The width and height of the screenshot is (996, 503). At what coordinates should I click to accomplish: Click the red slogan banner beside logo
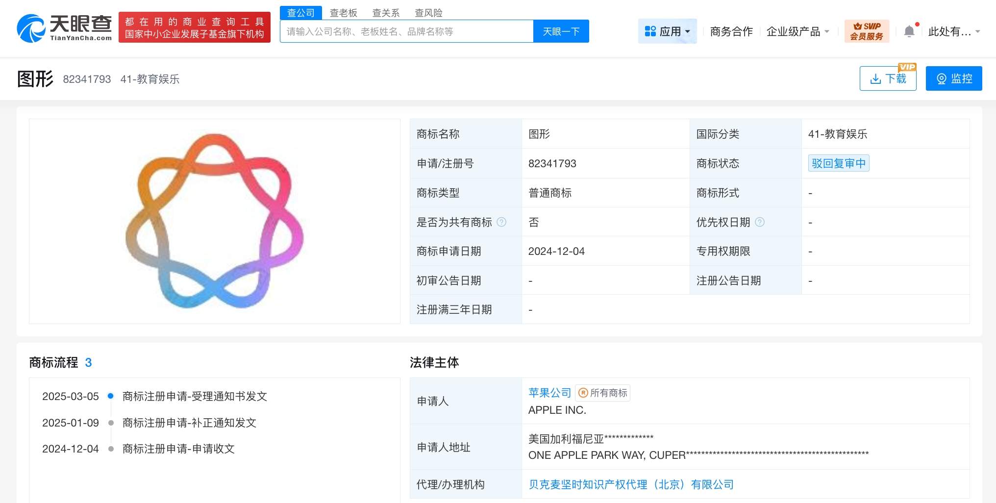tap(195, 27)
